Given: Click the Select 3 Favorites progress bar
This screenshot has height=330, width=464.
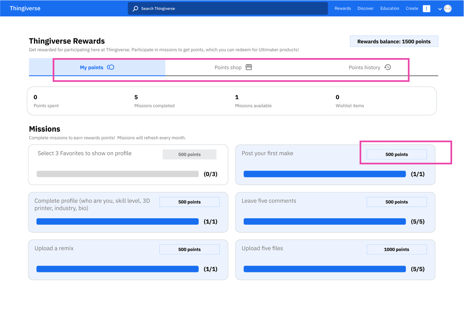Looking at the screenshot, I should (118, 174).
